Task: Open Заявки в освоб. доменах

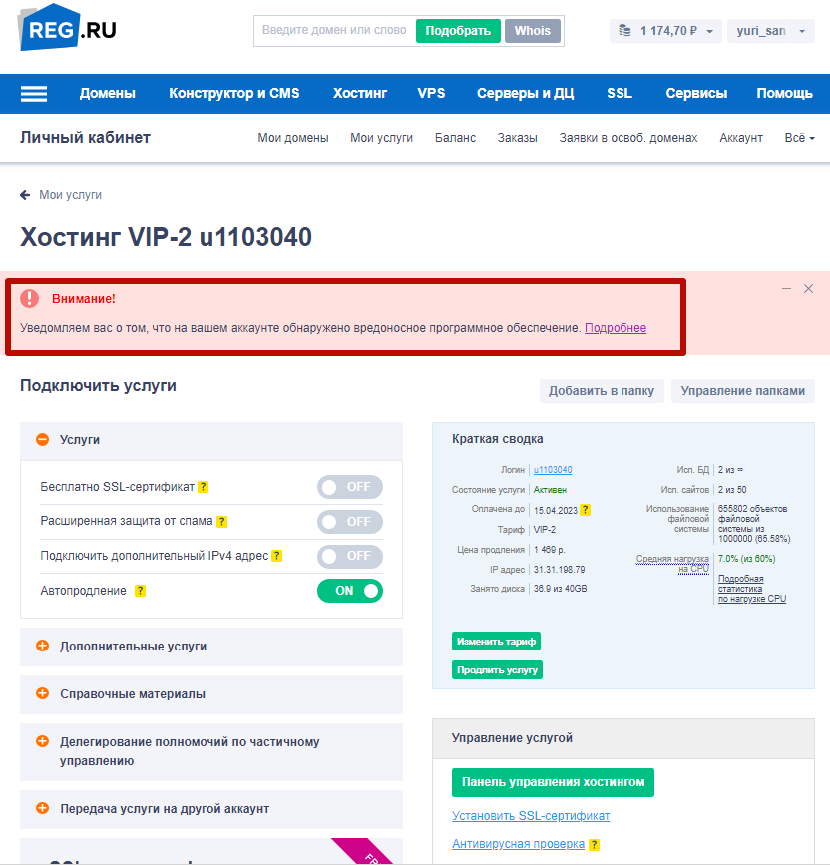Action: (x=628, y=138)
